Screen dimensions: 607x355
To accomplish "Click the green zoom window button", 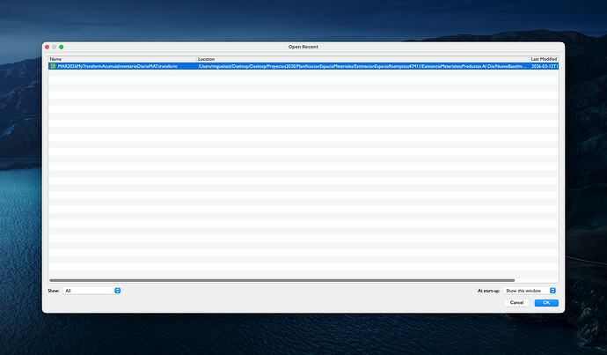I will [62, 46].
